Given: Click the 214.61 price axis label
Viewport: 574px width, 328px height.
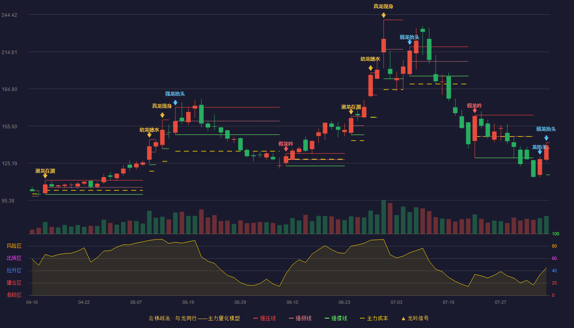Looking at the screenshot, I should (x=9, y=52).
